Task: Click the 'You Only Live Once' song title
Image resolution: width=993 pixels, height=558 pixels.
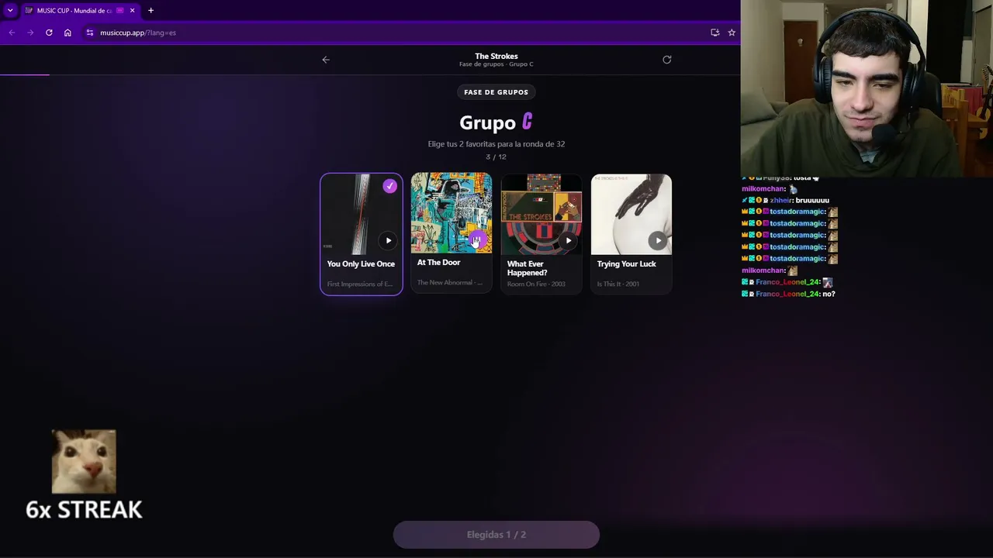Action: tap(361, 264)
